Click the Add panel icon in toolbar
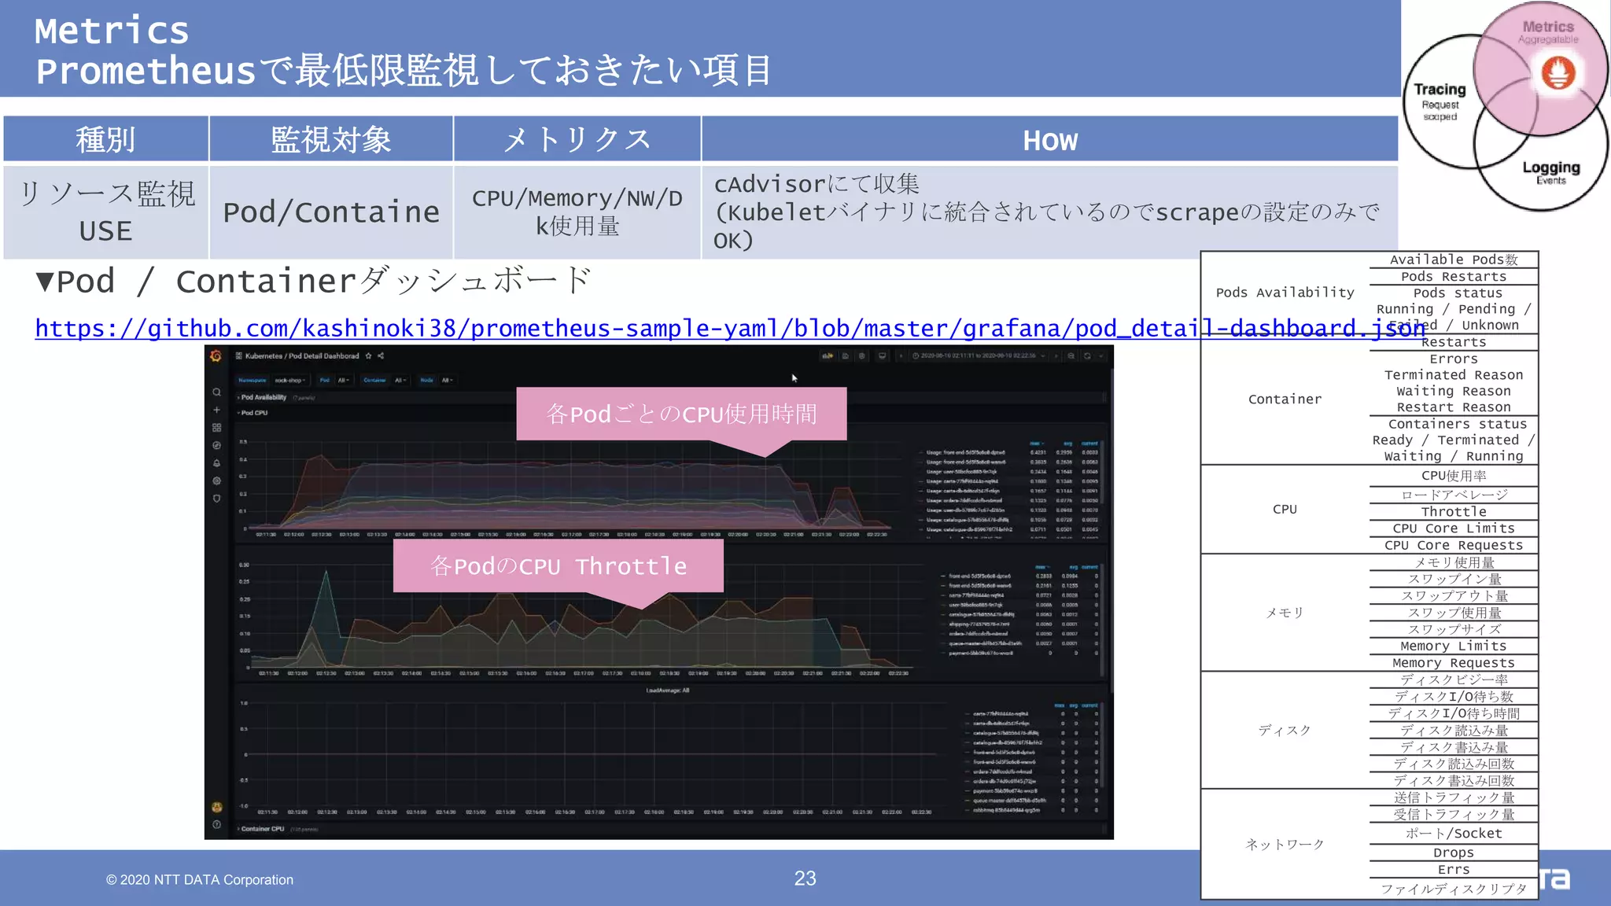 (828, 356)
